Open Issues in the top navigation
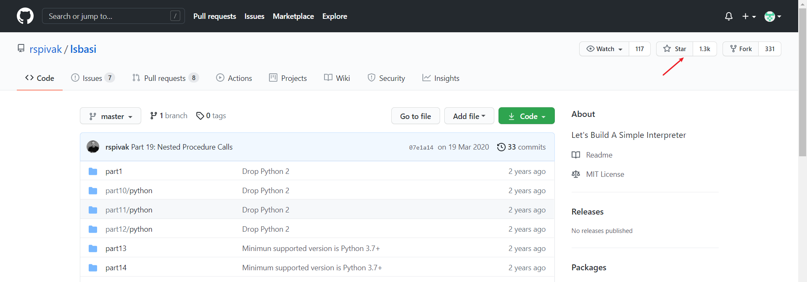807x282 pixels. (x=254, y=16)
